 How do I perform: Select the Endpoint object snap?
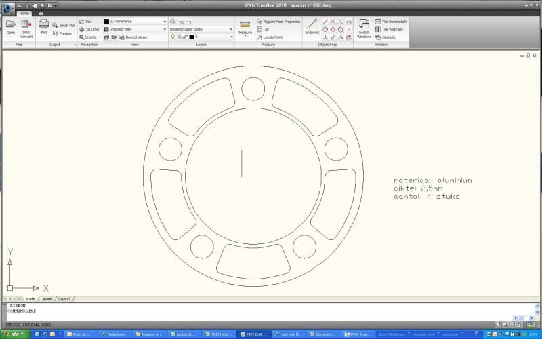[312, 26]
